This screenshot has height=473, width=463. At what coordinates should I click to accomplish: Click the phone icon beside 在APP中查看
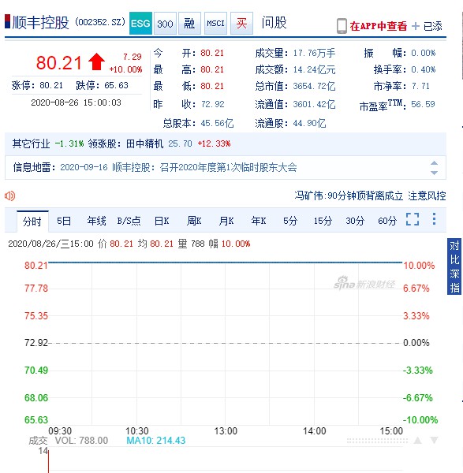pyautogui.click(x=342, y=26)
